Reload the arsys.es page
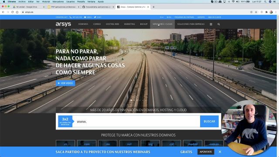 [13, 12]
